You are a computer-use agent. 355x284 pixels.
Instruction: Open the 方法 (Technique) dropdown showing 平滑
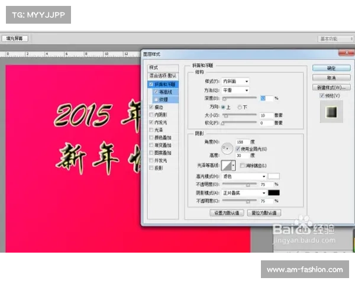tap(237, 89)
